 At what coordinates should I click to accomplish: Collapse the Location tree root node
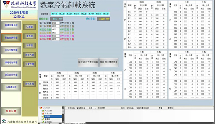coord(39,108)
